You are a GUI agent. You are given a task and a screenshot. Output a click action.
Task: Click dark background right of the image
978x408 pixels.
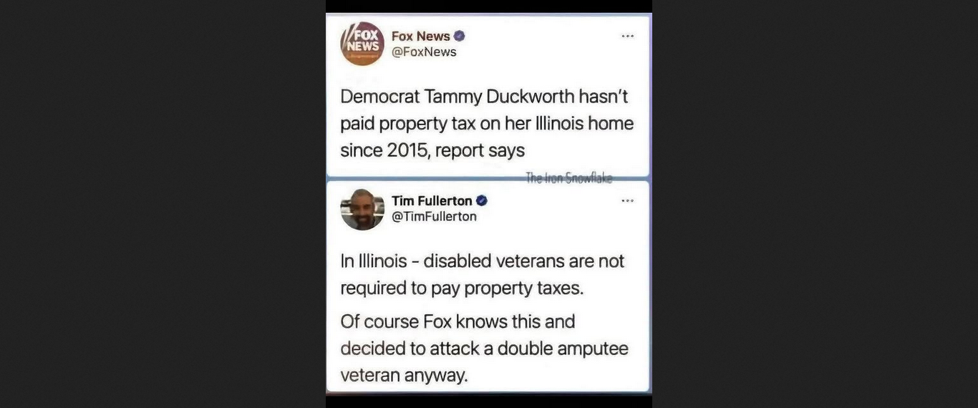tap(815, 204)
